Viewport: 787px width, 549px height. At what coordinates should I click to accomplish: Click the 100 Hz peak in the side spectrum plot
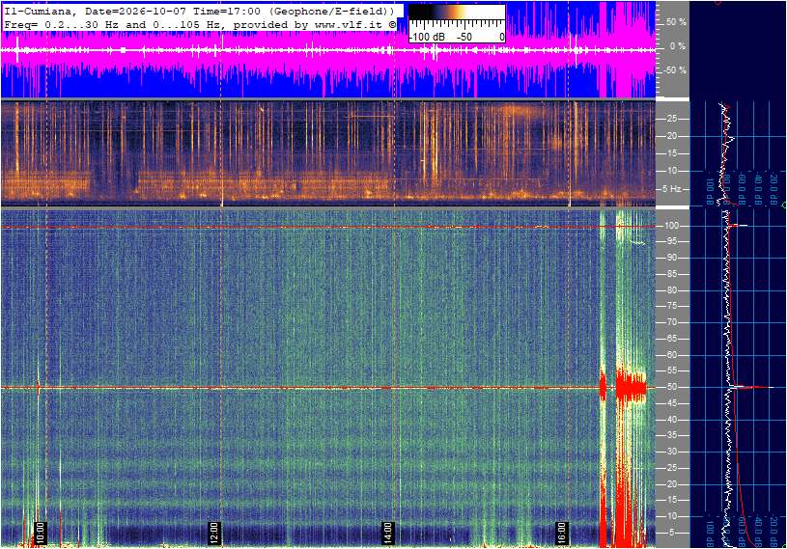[738, 226]
